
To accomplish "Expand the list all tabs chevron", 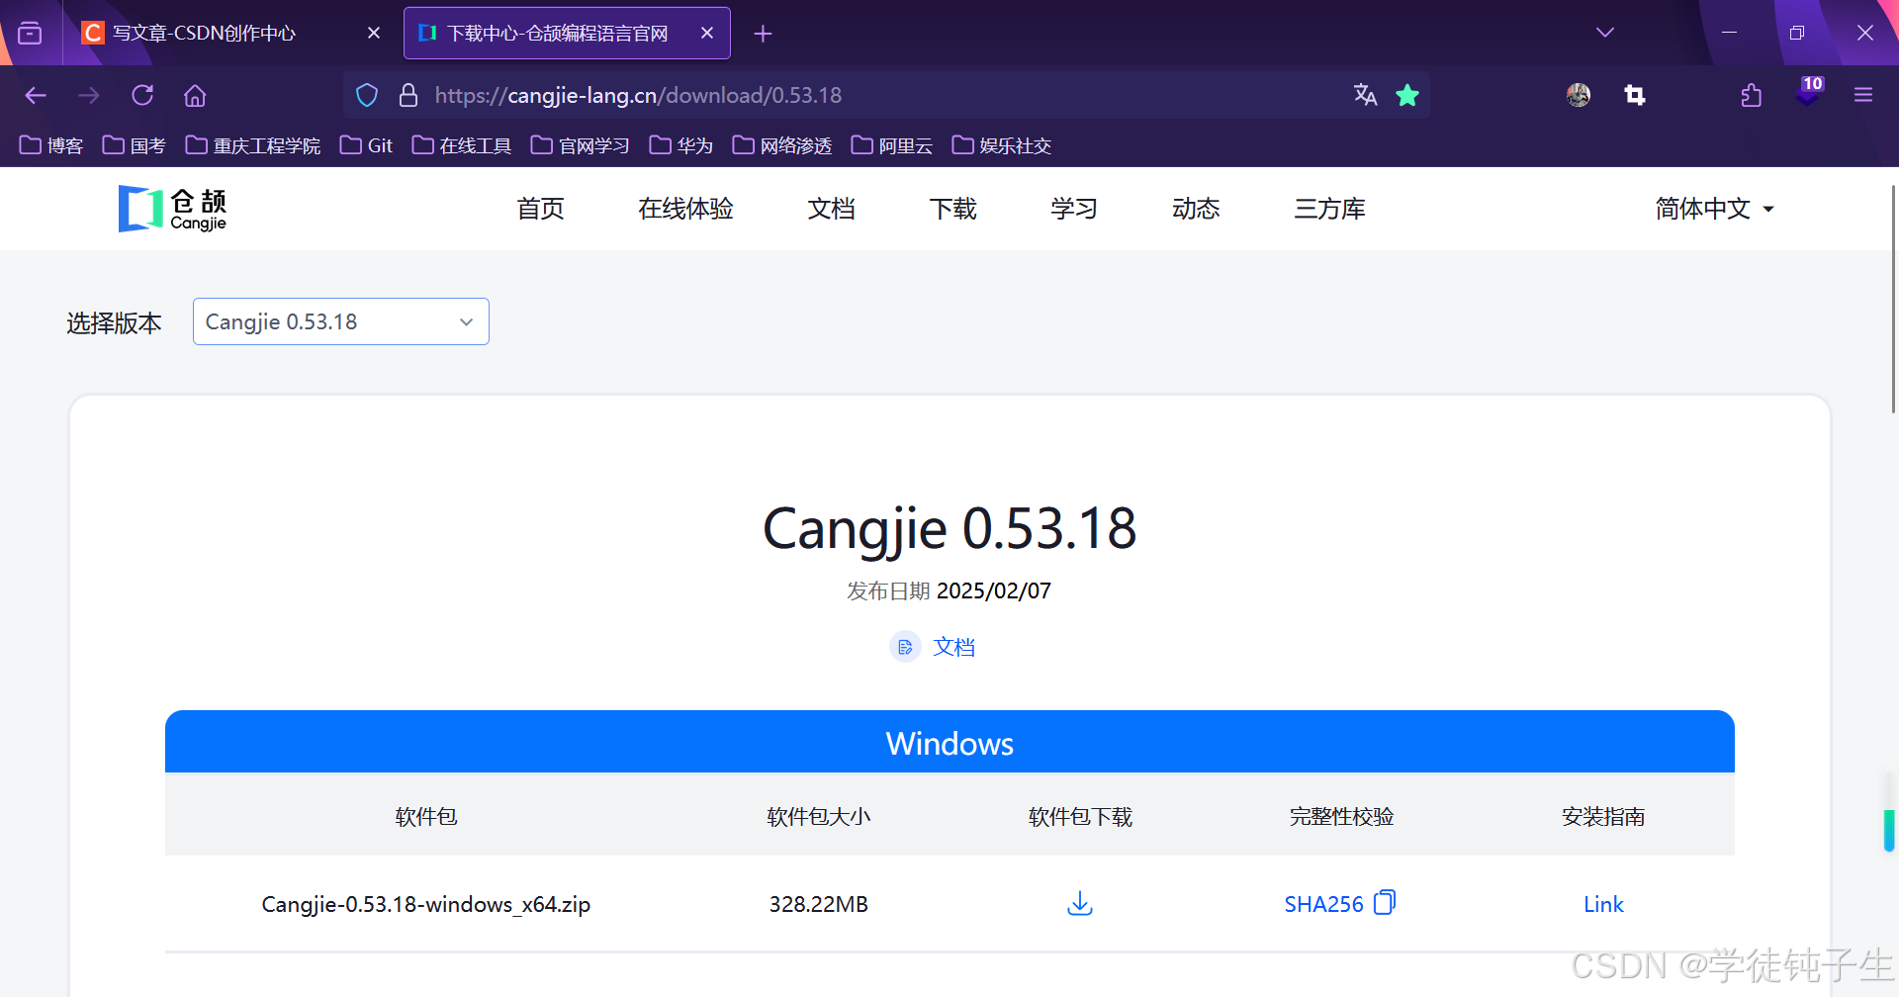I will 1605,33.
